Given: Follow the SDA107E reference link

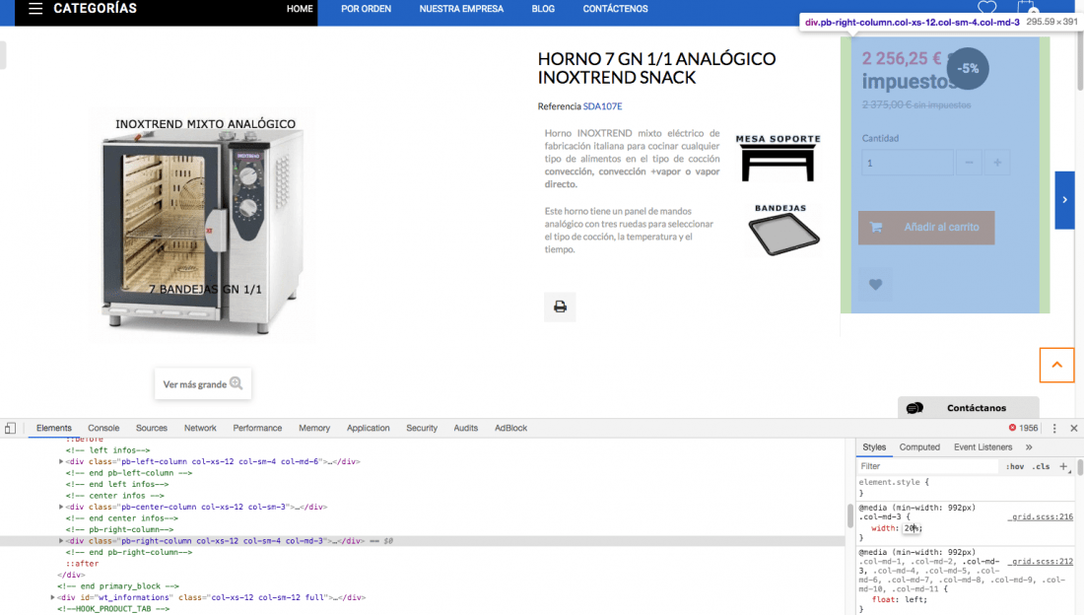Looking at the screenshot, I should coord(602,106).
